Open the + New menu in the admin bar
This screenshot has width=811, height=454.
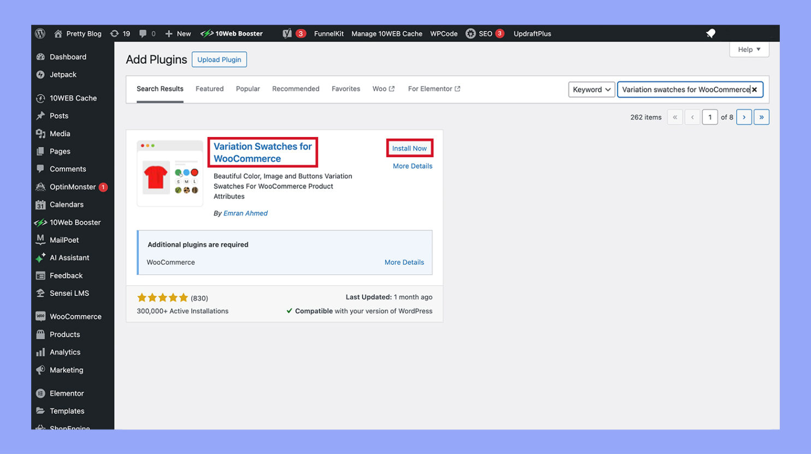point(178,33)
